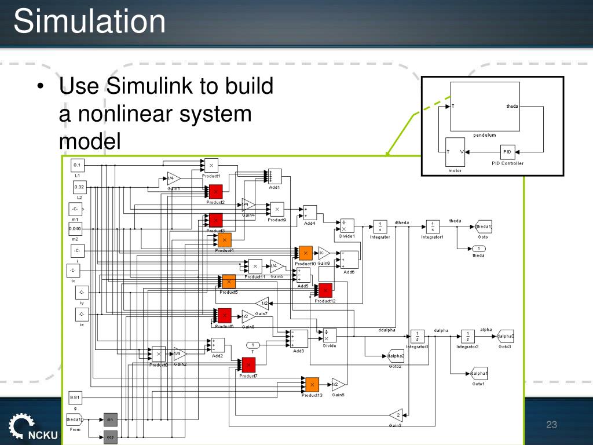
Task: Click the slide page number 23
Action: pyautogui.click(x=551, y=425)
